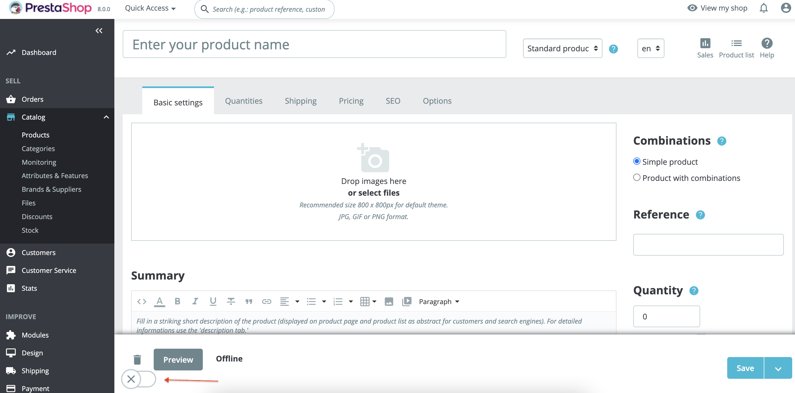Click the Preview button
795x393 pixels.
tap(178, 359)
